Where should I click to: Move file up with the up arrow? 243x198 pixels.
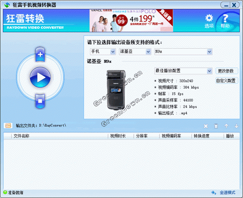(226, 126)
